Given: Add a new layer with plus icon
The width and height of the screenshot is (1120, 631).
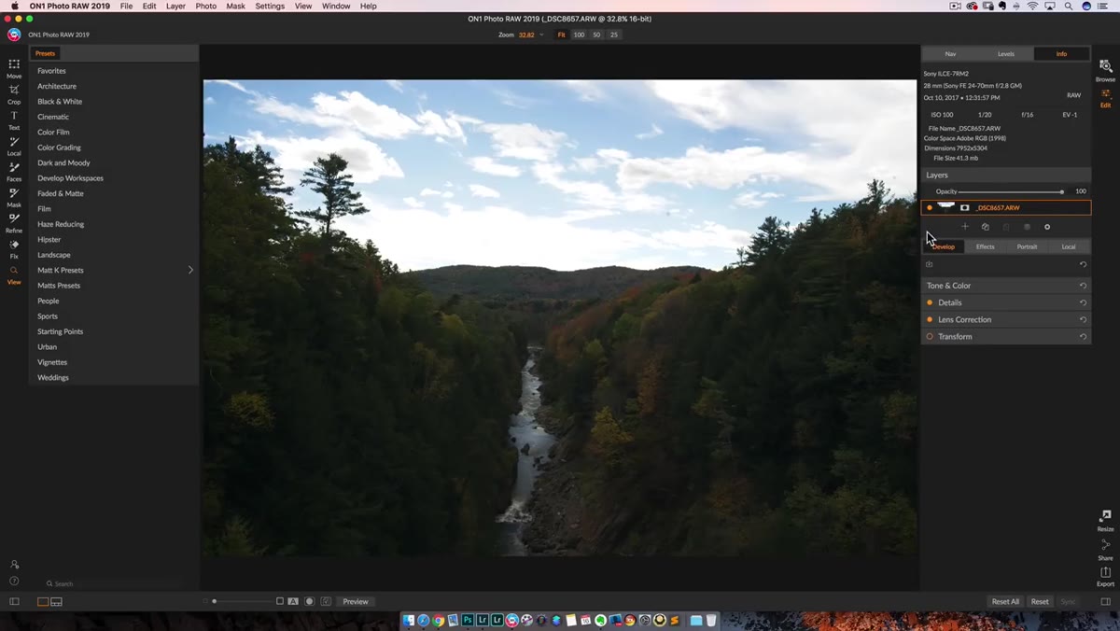Looking at the screenshot, I should point(965,227).
